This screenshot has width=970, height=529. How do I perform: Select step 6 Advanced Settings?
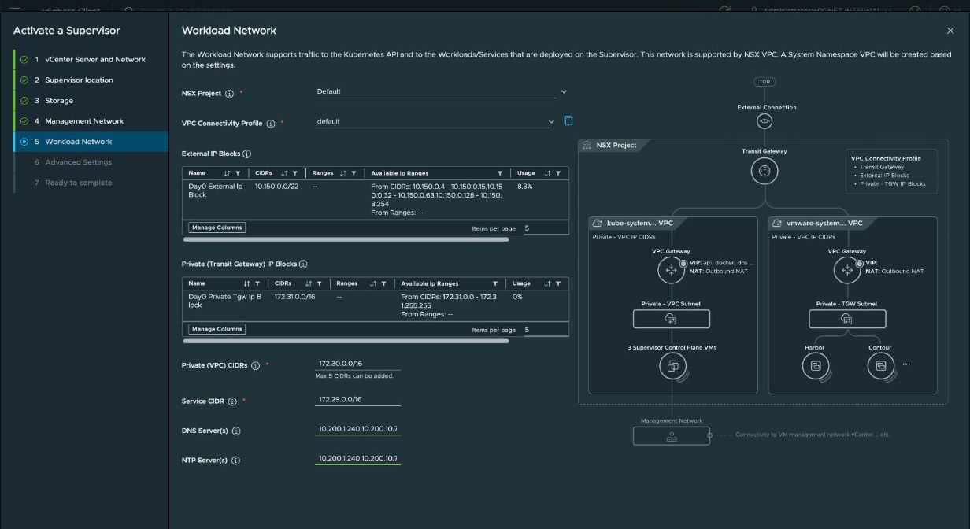[x=90, y=162]
